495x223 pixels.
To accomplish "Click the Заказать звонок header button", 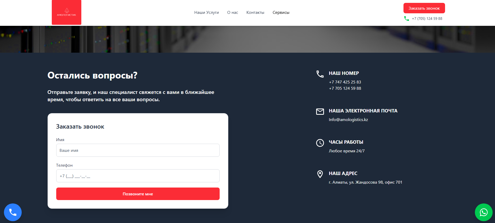I will tap(424, 8).
